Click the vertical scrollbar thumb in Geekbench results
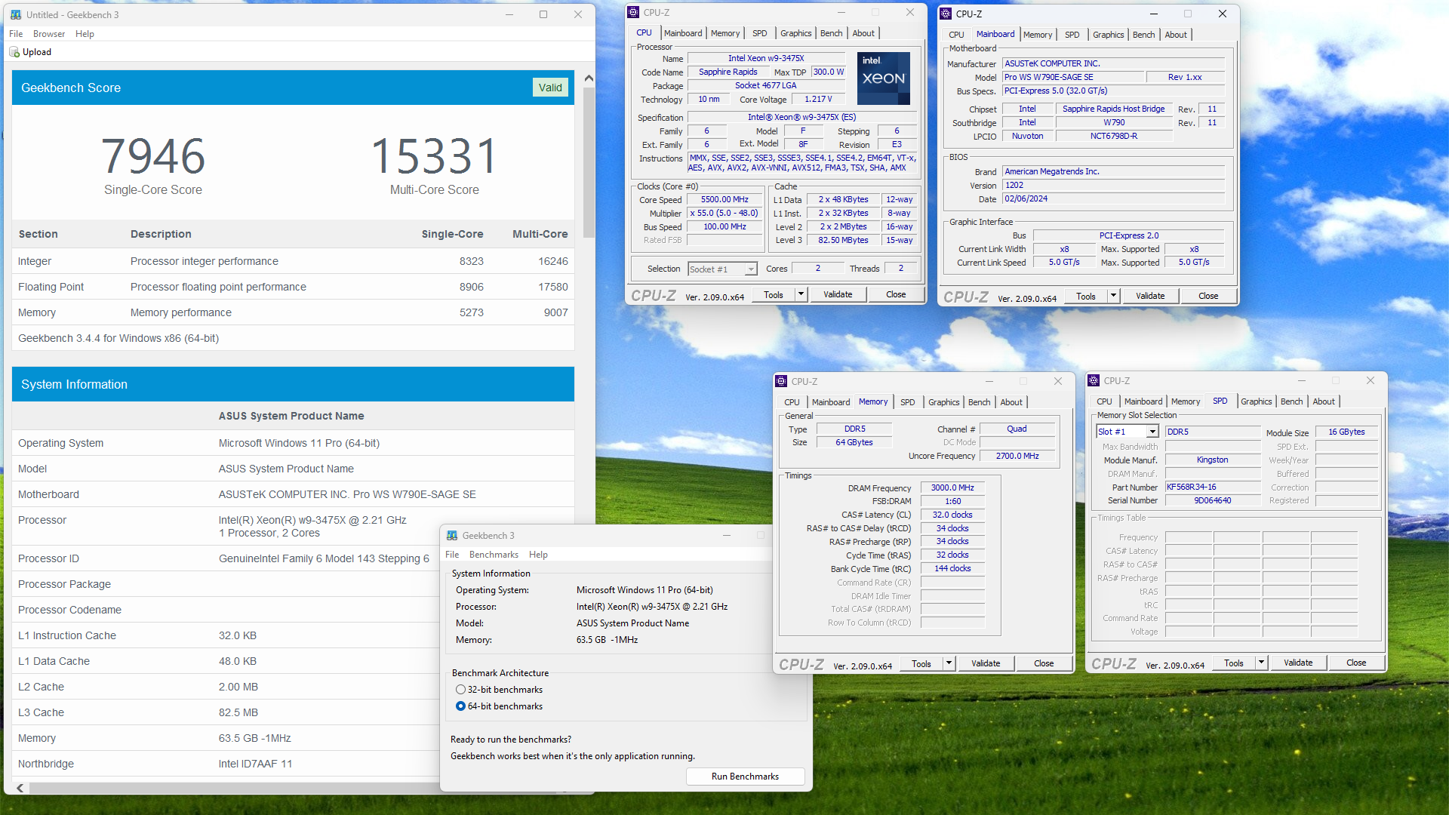 pyautogui.click(x=589, y=162)
